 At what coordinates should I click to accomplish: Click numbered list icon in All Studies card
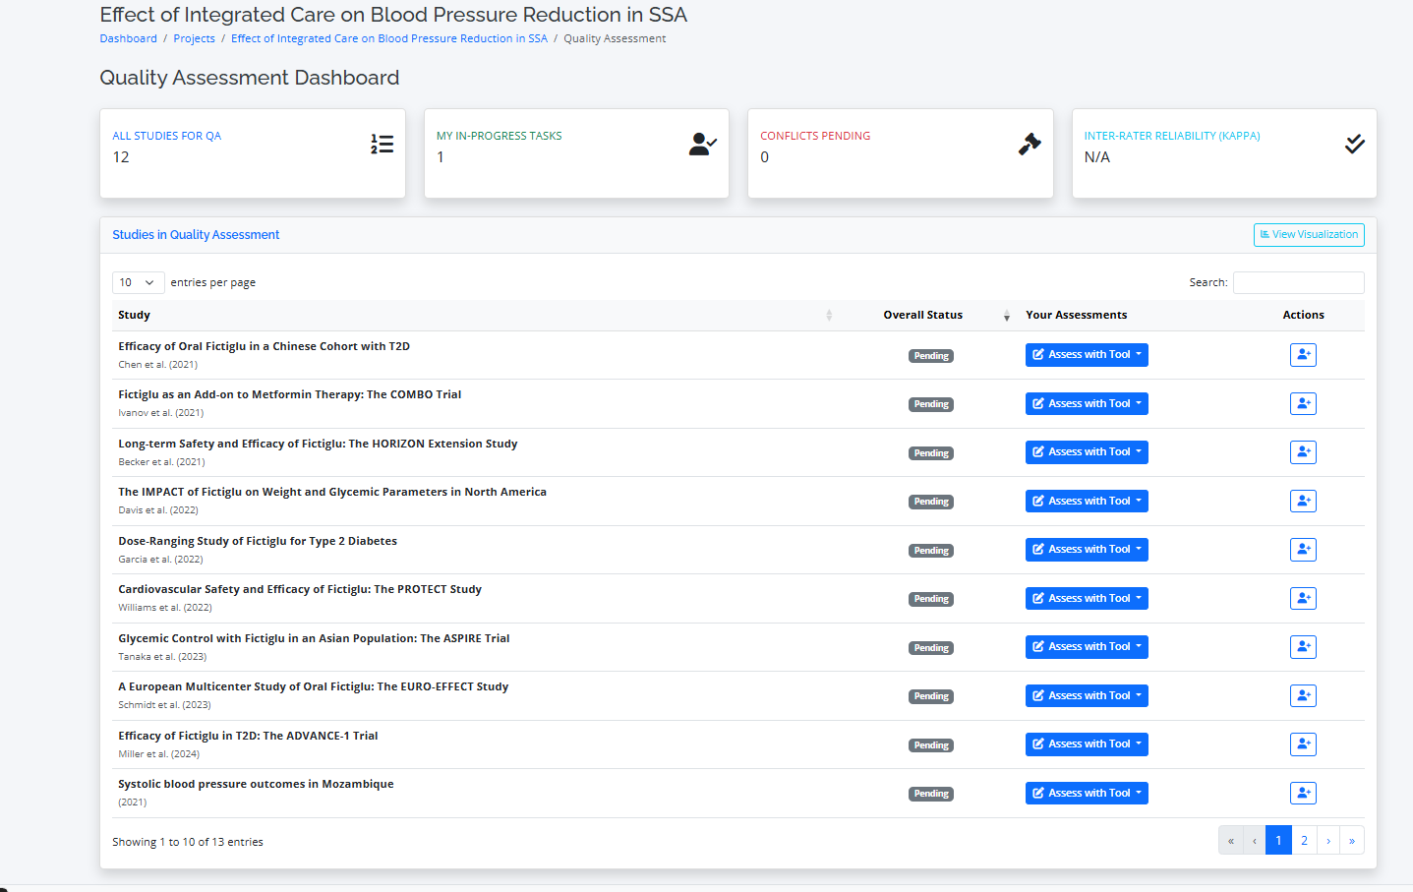382,145
